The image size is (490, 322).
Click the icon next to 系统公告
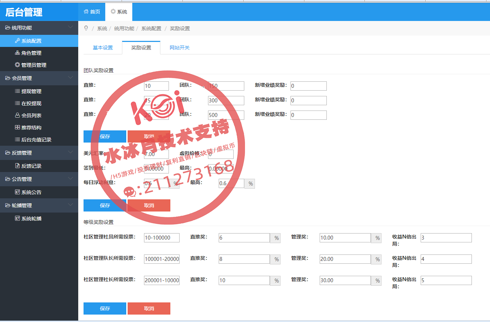(x=17, y=192)
